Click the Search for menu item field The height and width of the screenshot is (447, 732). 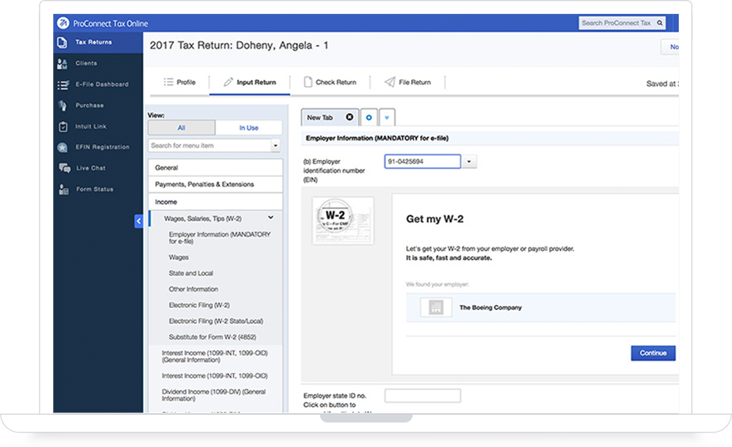pyautogui.click(x=209, y=146)
